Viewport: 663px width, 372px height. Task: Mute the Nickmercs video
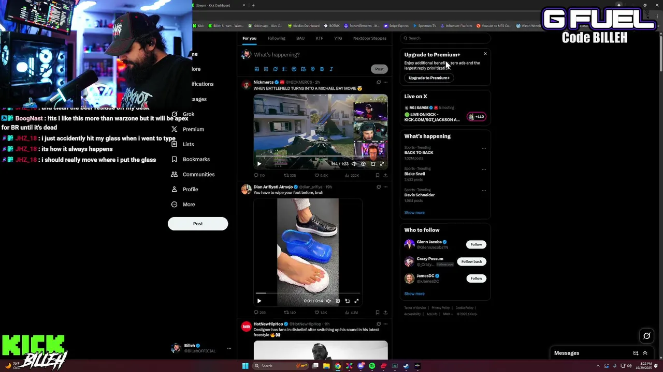(354, 164)
